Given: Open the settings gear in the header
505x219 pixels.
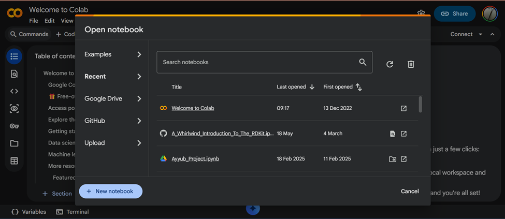Looking at the screenshot, I should click(x=421, y=13).
